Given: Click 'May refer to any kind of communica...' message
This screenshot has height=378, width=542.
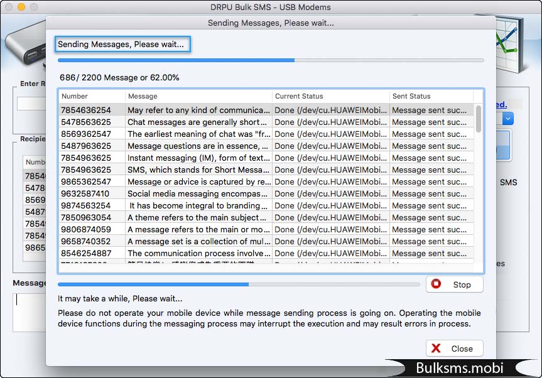Looking at the screenshot, I should click(x=198, y=110).
